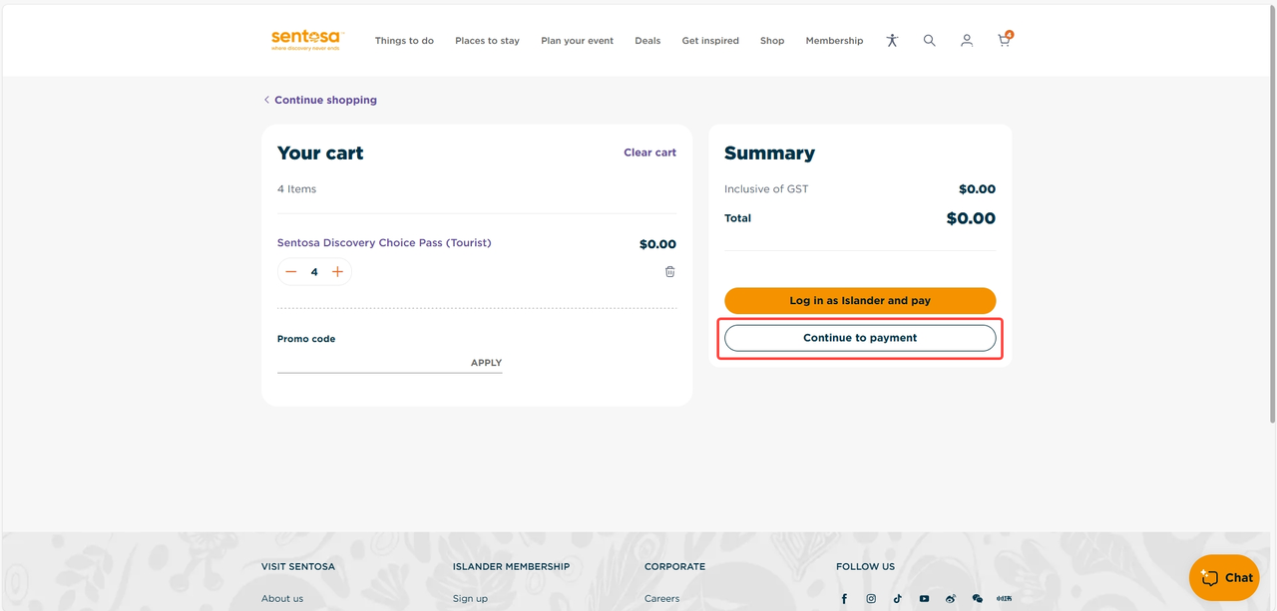This screenshot has height=611, width=1277.
Task: Focus the Promo code input field
Action: [x=369, y=363]
